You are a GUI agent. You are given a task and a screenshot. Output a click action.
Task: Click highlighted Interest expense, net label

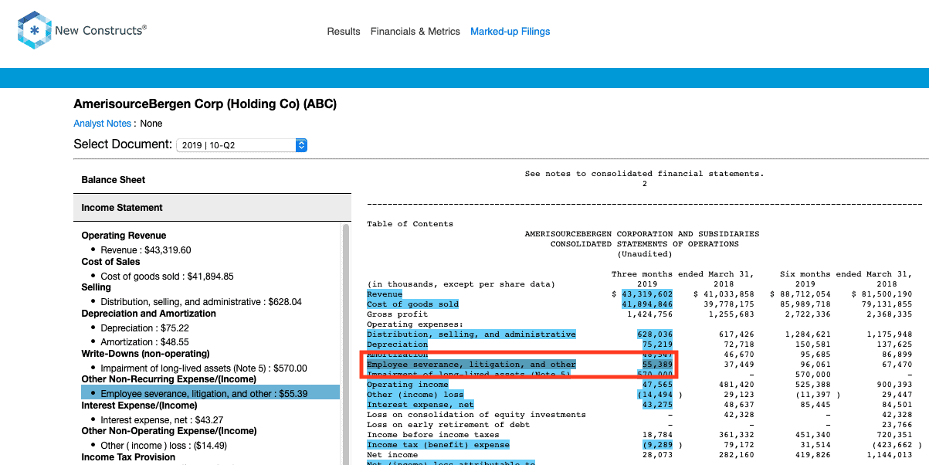tap(420, 405)
